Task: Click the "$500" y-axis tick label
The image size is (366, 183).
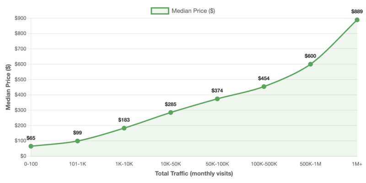Action: (19, 79)
